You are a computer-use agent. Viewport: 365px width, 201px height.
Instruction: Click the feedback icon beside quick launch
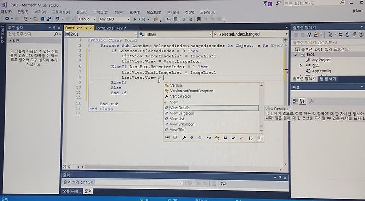(278, 3)
